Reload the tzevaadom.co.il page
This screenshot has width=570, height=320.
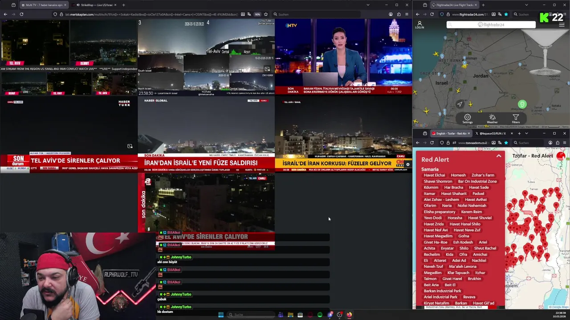[432, 143]
